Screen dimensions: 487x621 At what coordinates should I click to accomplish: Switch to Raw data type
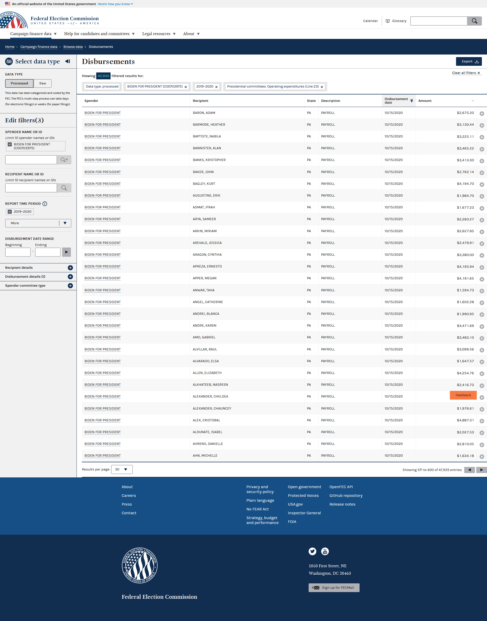[42, 83]
